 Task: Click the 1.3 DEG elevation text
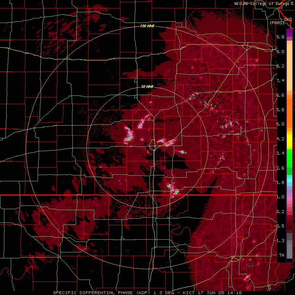click(163, 293)
